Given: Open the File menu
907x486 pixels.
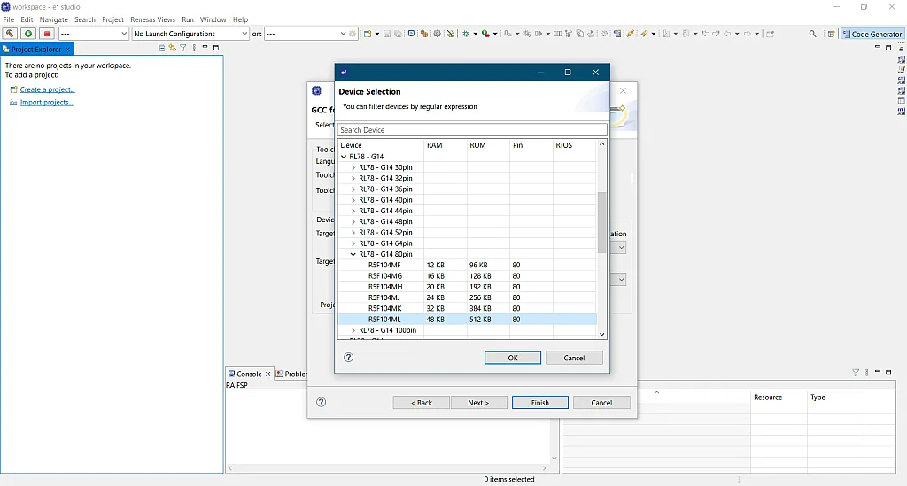Looking at the screenshot, I should [x=9, y=19].
